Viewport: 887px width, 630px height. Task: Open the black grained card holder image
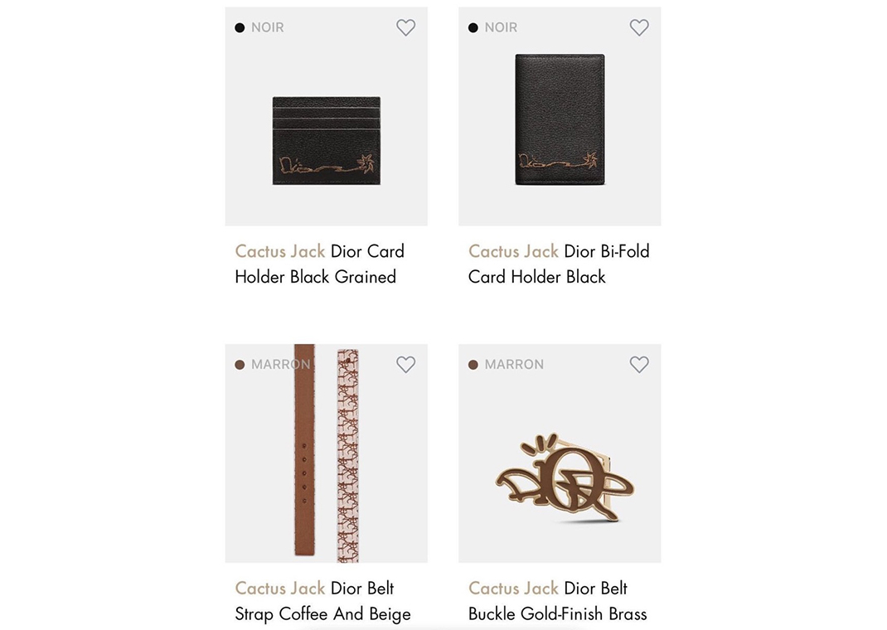pos(327,140)
